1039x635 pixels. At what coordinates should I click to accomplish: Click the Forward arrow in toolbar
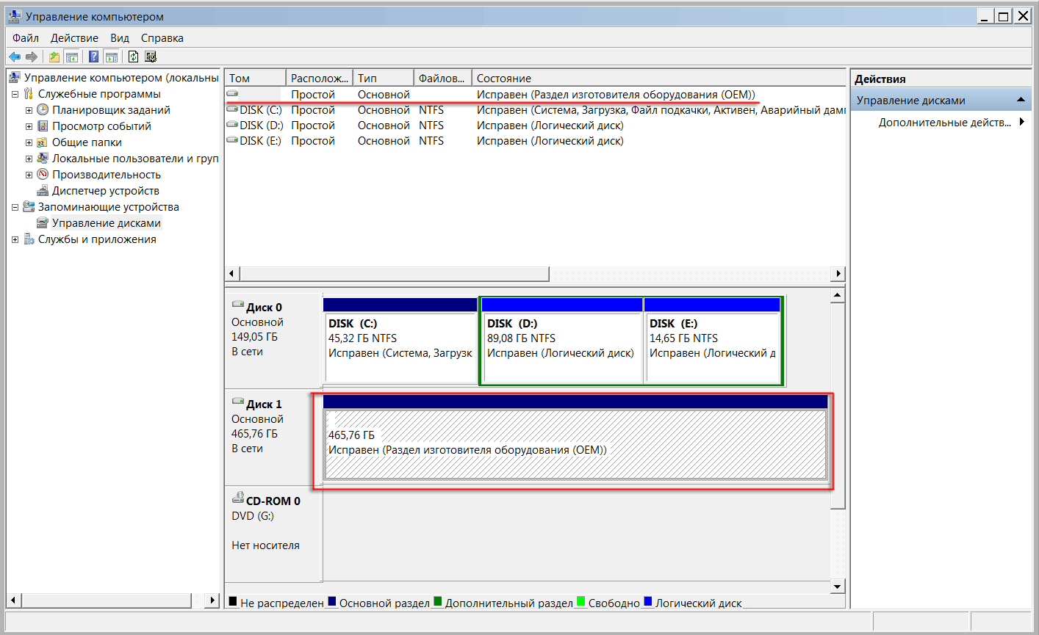[32, 57]
